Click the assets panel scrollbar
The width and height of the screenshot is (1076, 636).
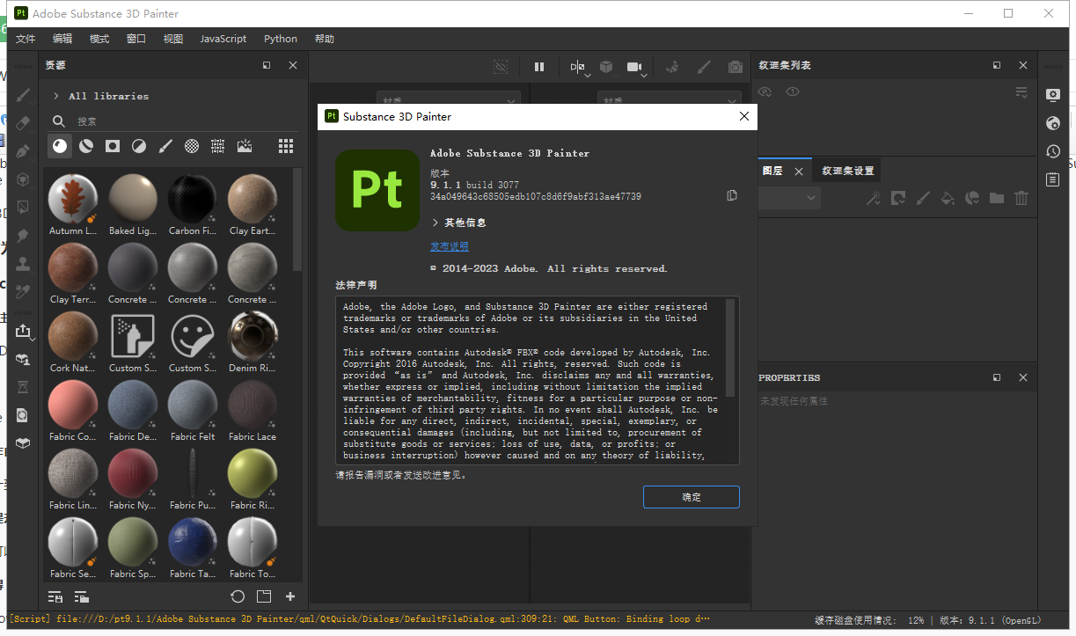297,220
